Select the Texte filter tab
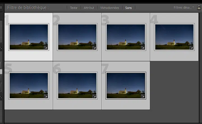The width and height of the screenshot is (202, 124). 74,8
